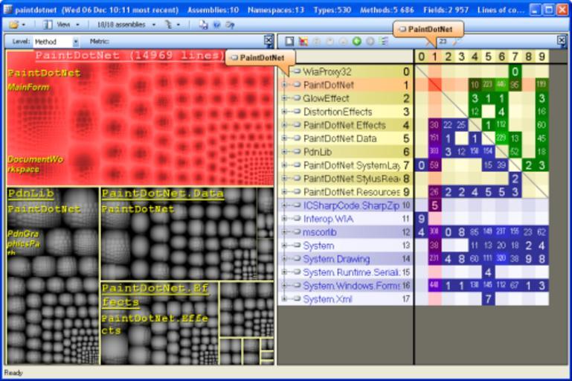Viewport: 572px width, 381px height.
Task: Close the treemap metrics panel
Action: point(269,40)
